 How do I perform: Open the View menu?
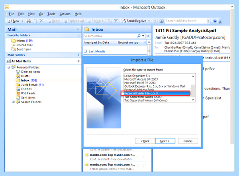(x=31, y=14)
